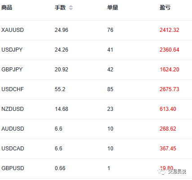Click the lots value 55.2
Viewport: 192px width, 180px height.
60,89
